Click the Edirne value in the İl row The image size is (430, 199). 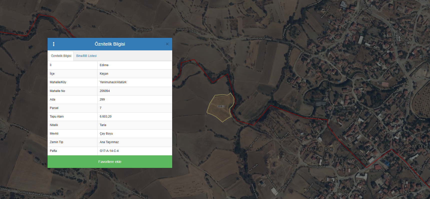click(104, 65)
